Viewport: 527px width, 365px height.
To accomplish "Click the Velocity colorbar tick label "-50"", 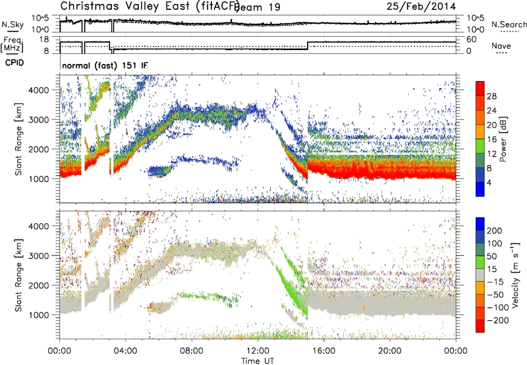I will click(495, 295).
